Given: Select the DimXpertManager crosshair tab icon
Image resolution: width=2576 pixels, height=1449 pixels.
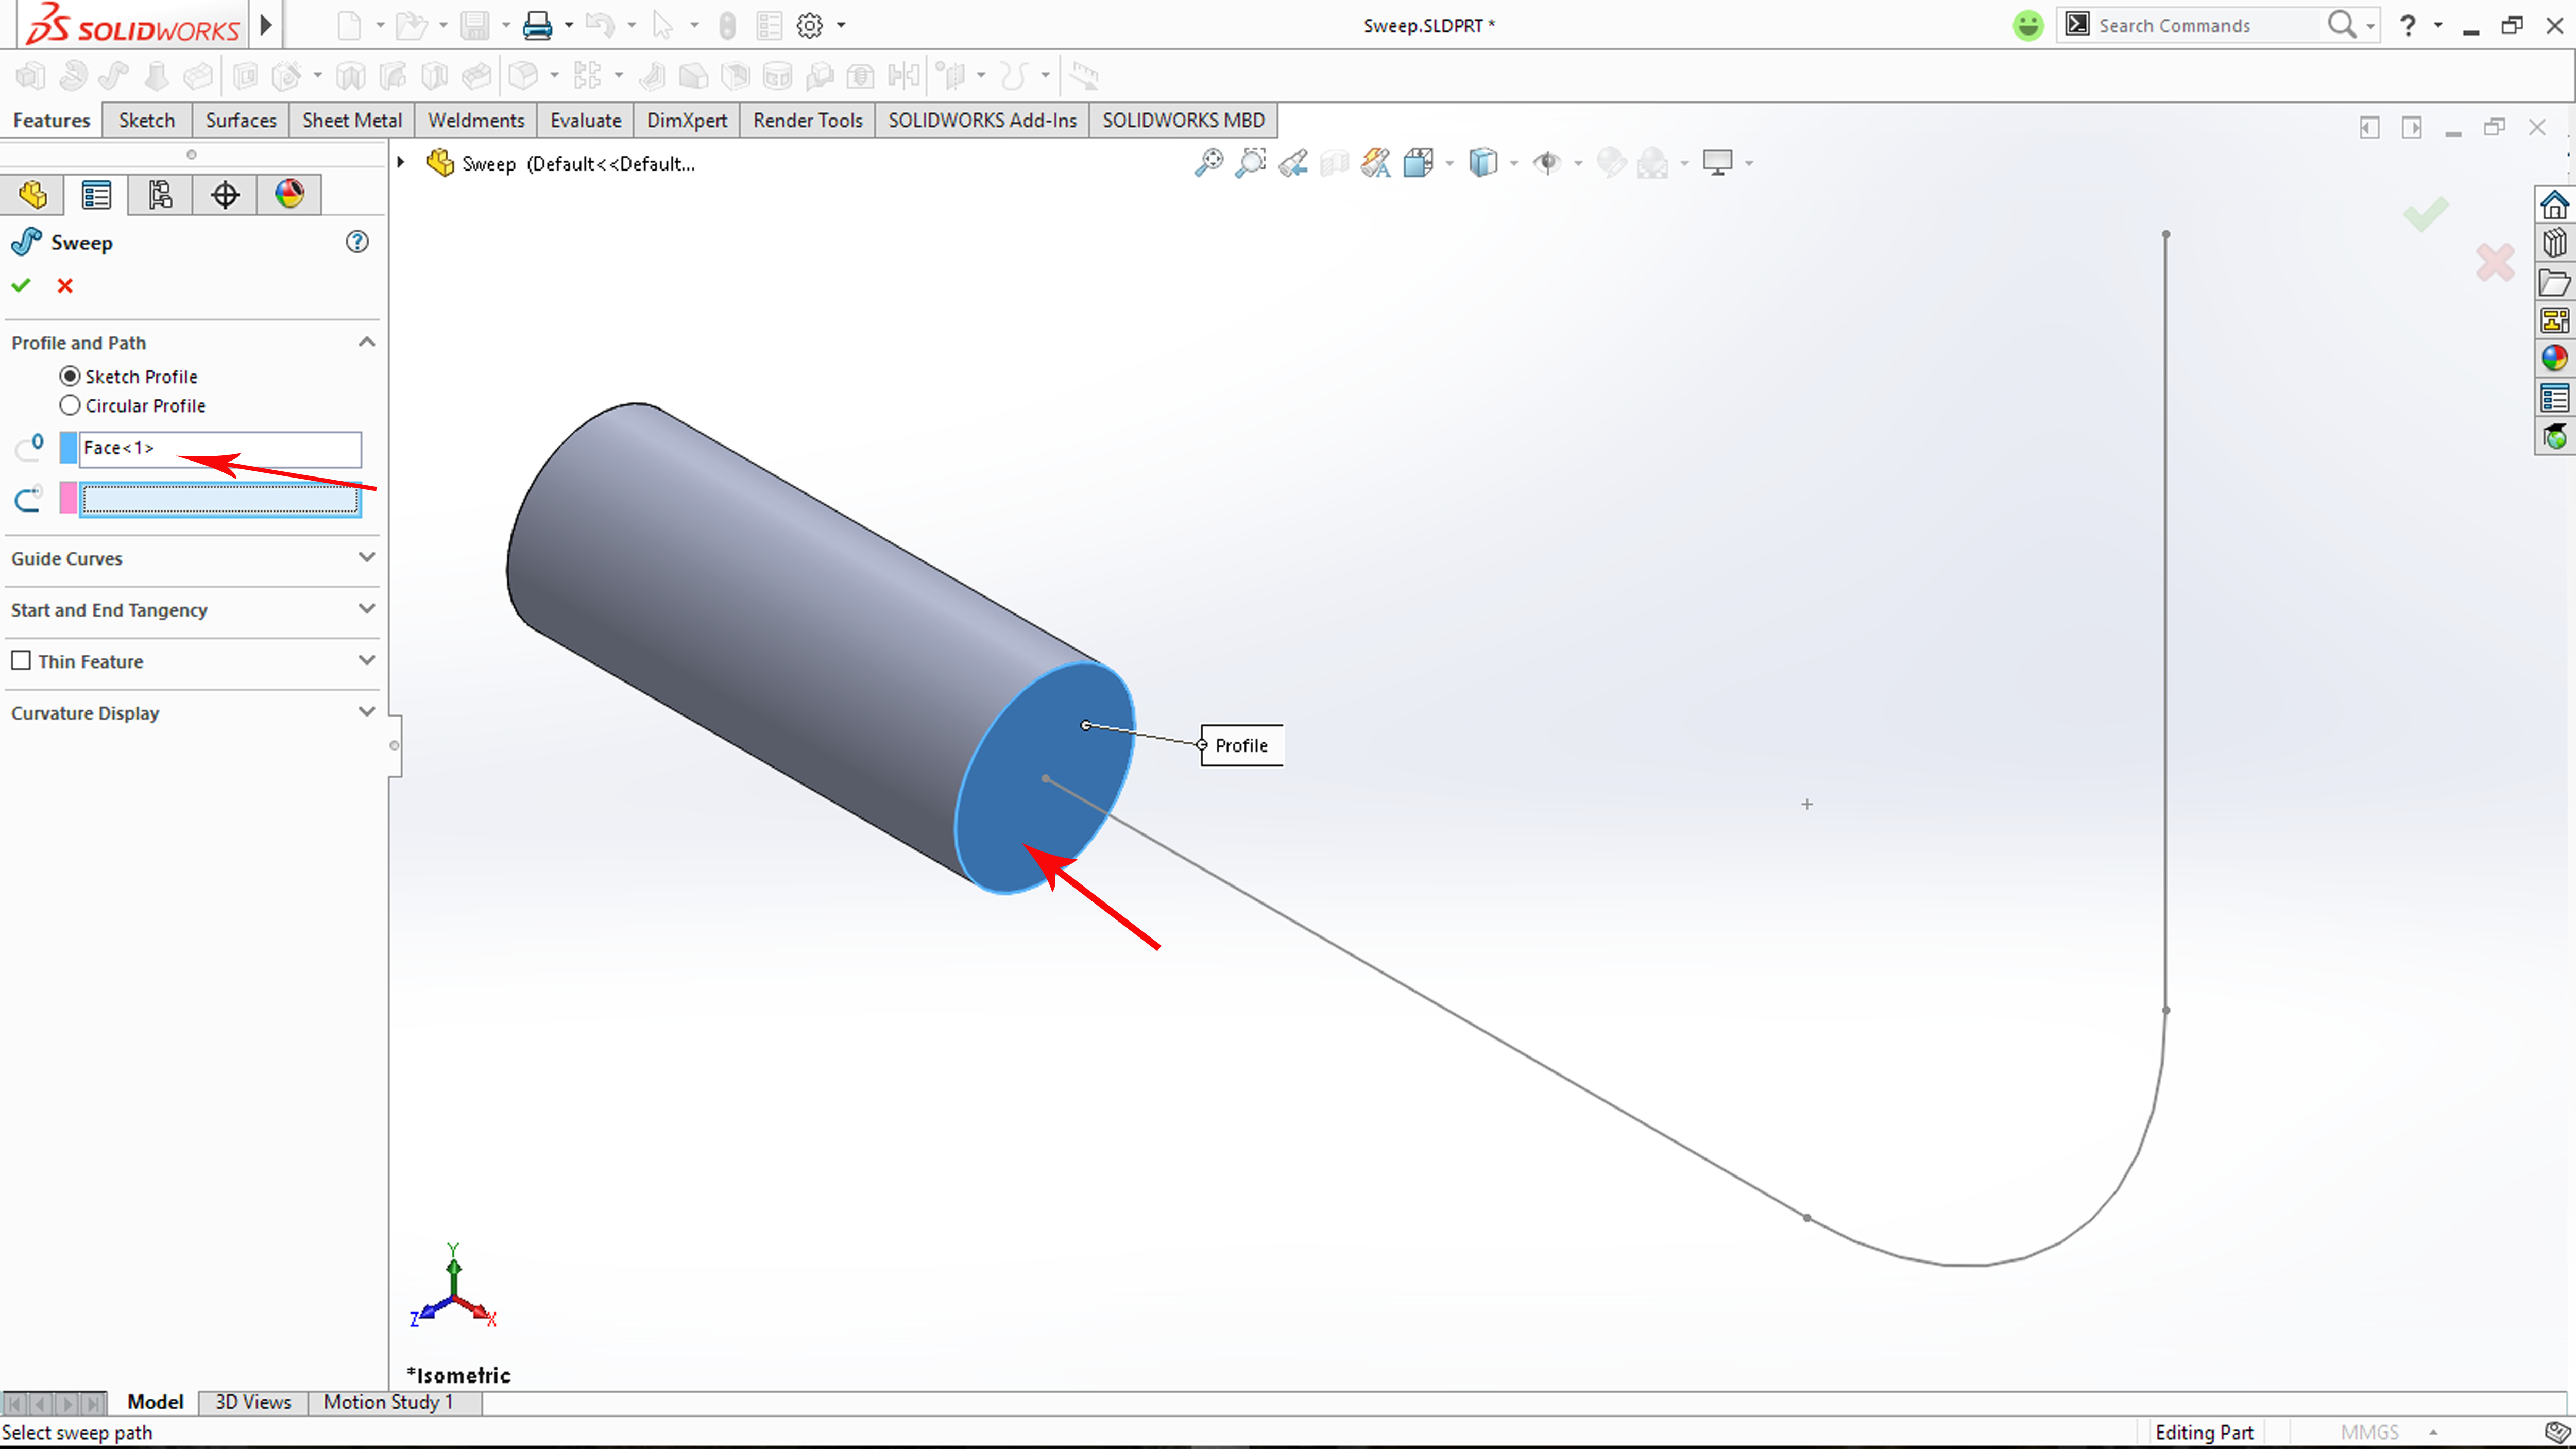Looking at the screenshot, I should 225,194.
